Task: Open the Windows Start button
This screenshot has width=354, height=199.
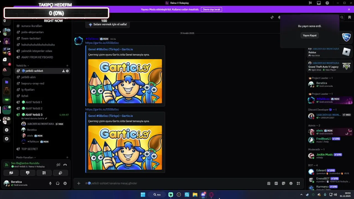Action: pos(143,195)
